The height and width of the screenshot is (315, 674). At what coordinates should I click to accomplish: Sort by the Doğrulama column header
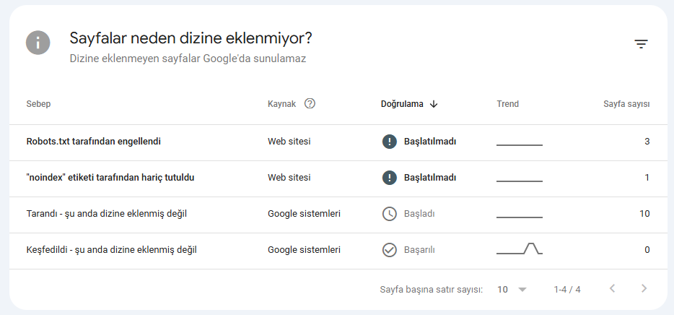click(x=402, y=104)
